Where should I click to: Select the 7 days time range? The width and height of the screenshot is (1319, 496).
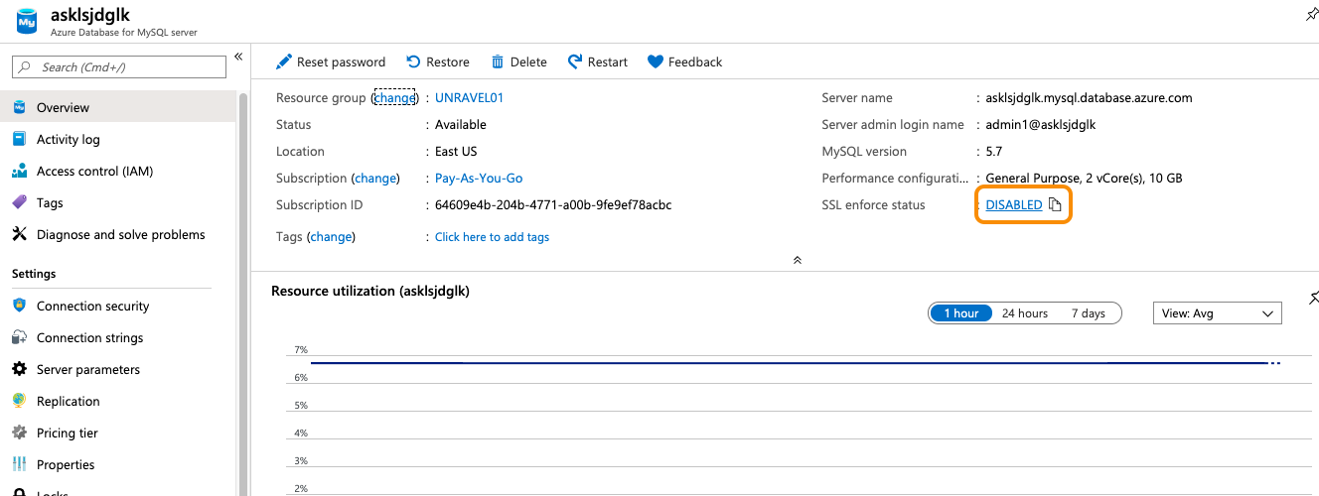point(1089,313)
